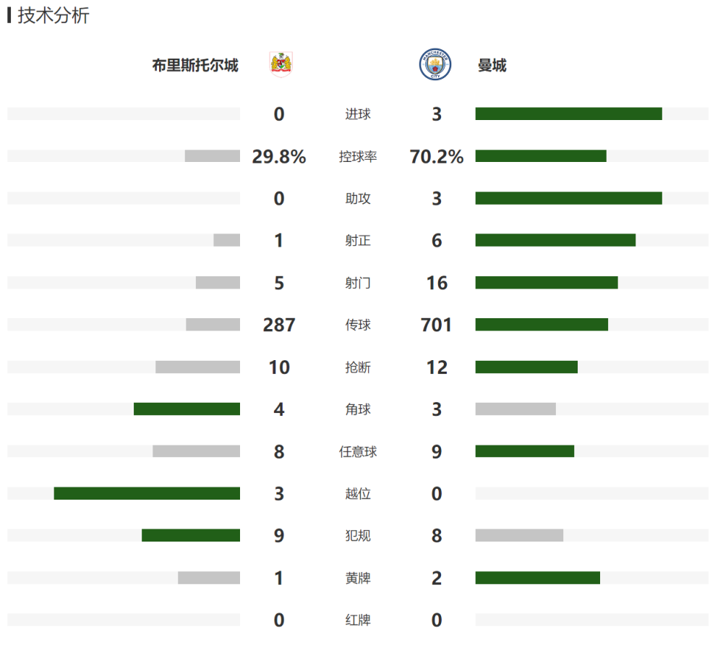
Task: Click Bristol City's 287 passes value
Action: [x=279, y=325]
